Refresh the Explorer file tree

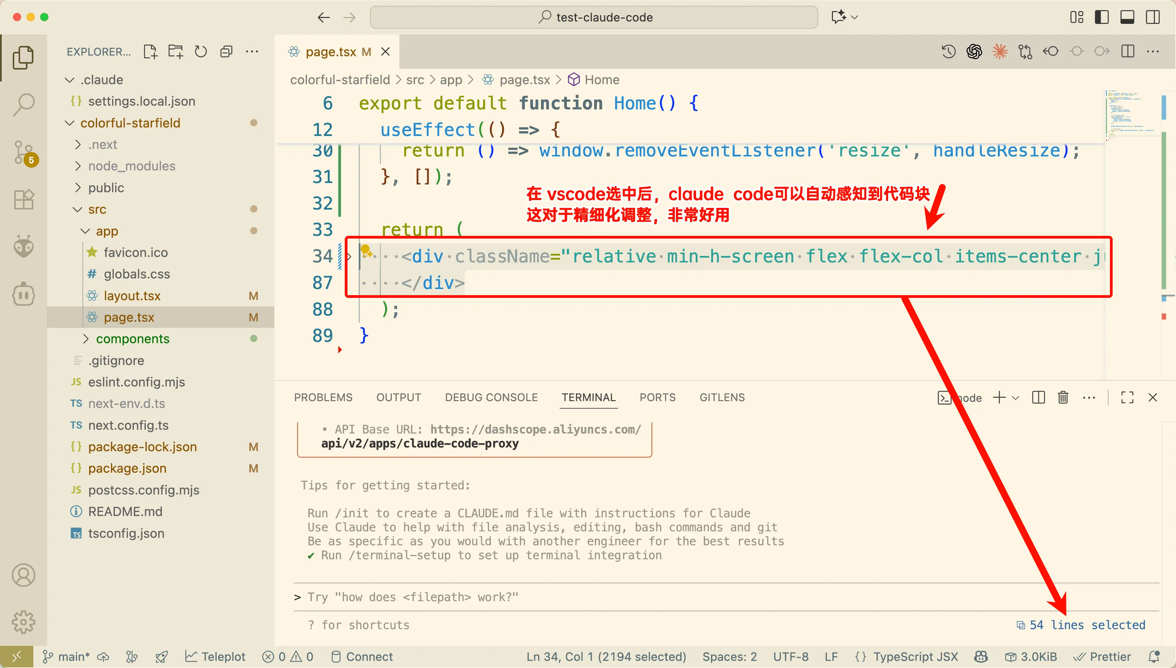point(201,51)
